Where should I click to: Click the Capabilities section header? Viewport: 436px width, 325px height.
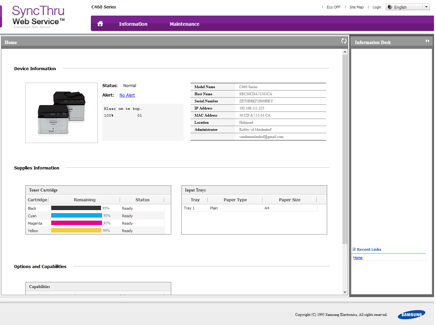pyautogui.click(x=39, y=287)
